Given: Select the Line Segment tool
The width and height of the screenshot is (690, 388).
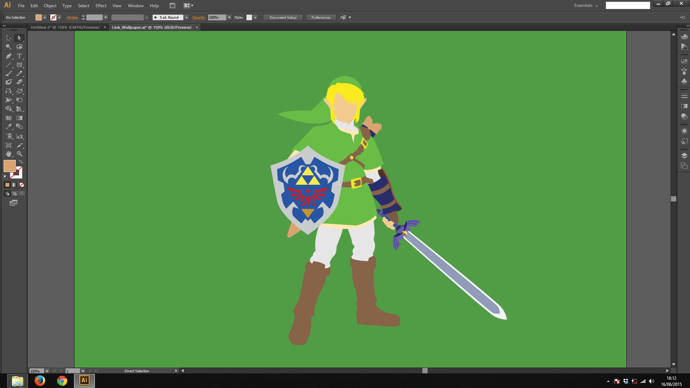Looking at the screenshot, I should coord(9,65).
